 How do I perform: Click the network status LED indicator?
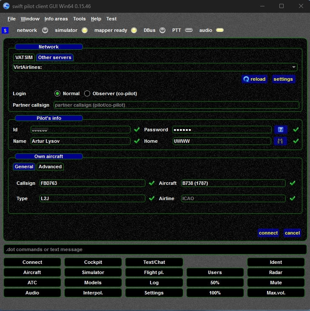click(45, 30)
